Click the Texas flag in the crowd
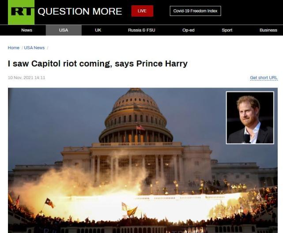 click(49, 203)
